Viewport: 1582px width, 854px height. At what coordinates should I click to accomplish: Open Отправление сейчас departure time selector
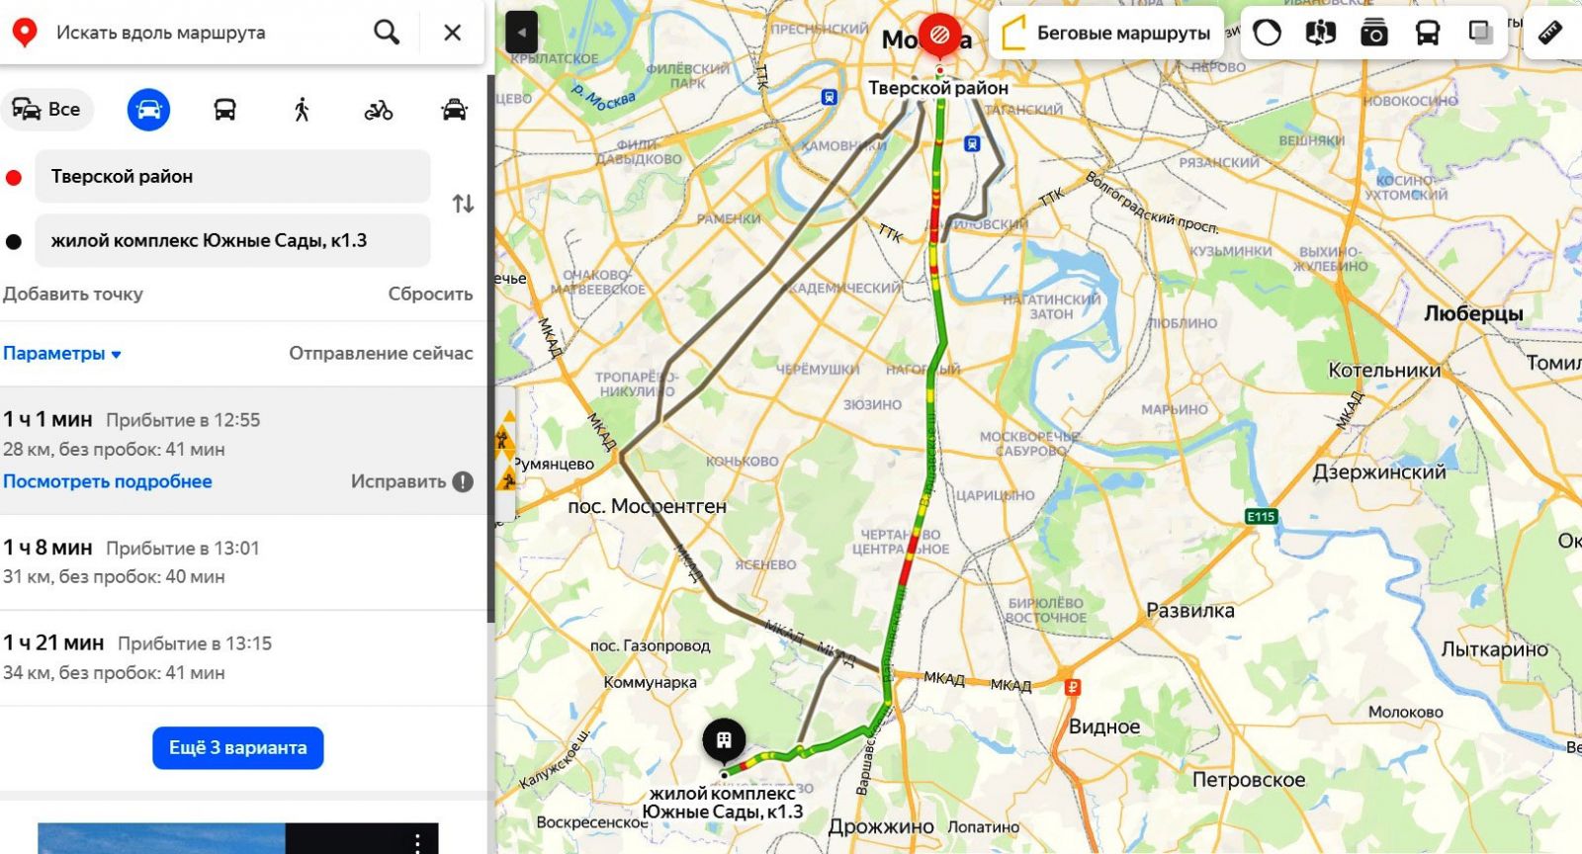point(381,353)
